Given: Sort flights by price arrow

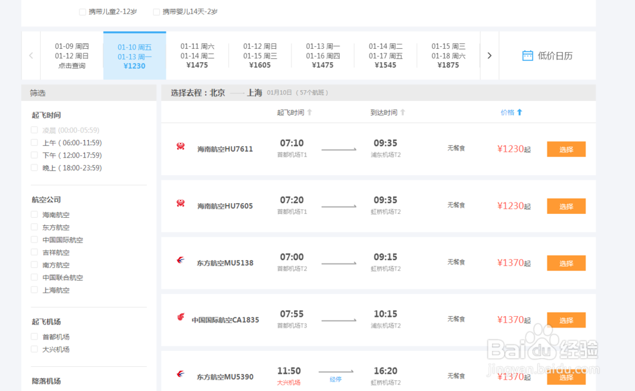Looking at the screenshot, I should click(519, 112).
